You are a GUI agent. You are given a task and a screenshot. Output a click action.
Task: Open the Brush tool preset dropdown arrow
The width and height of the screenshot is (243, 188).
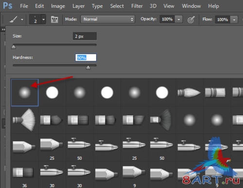pyautogui.click(x=22, y=19)
